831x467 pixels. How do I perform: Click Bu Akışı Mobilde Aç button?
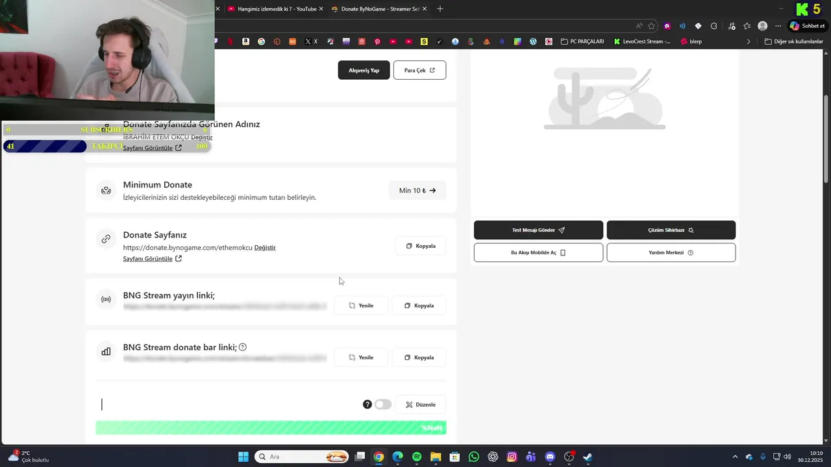tap(538, 252)
